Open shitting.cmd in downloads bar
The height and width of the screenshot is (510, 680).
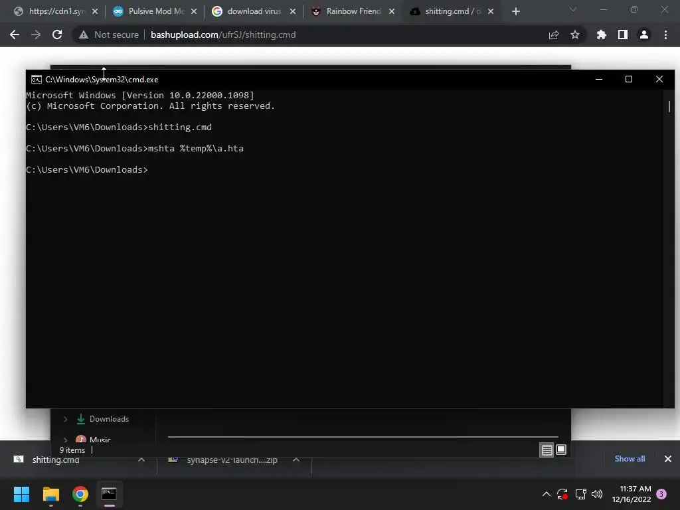point(56,460)
